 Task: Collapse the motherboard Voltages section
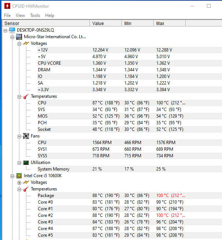tap(19, 44)
